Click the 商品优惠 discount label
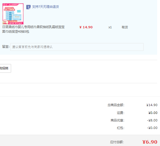 [x=118, y=120]
